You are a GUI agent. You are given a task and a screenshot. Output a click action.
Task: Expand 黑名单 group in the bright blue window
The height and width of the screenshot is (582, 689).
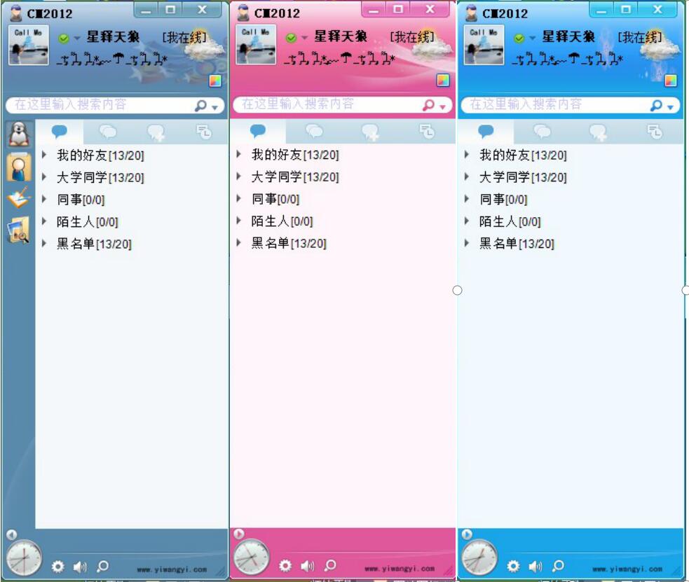click(468, 244)
